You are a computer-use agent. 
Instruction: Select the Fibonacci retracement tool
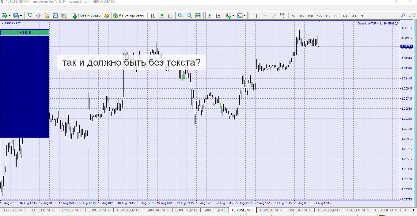(282, 15)
